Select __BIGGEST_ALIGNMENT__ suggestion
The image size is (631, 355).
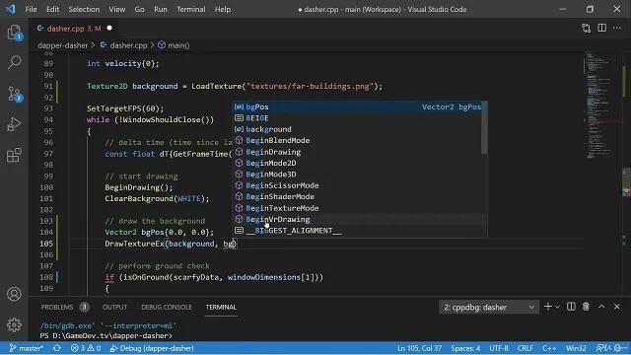click(358, 231)
